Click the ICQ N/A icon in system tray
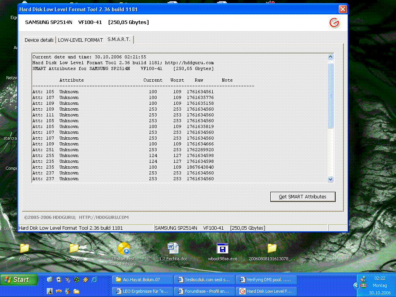This screenshot has height=297, width=396. tap(364, 285)
